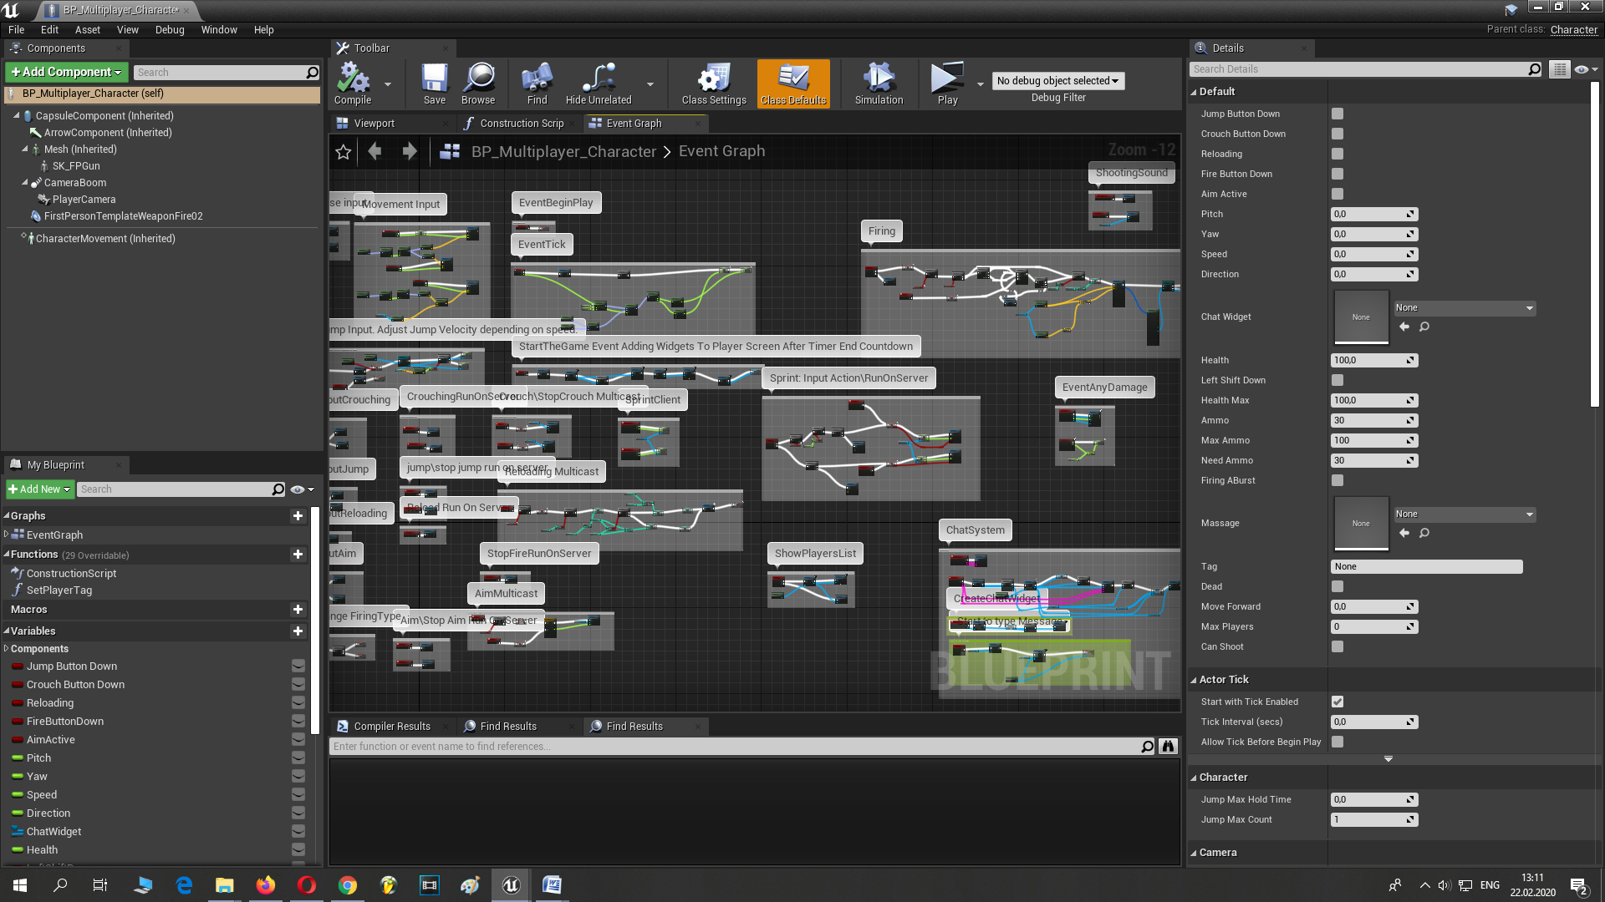
Task: Adjust the Health Max slider value
Action: click(1373, 400)
